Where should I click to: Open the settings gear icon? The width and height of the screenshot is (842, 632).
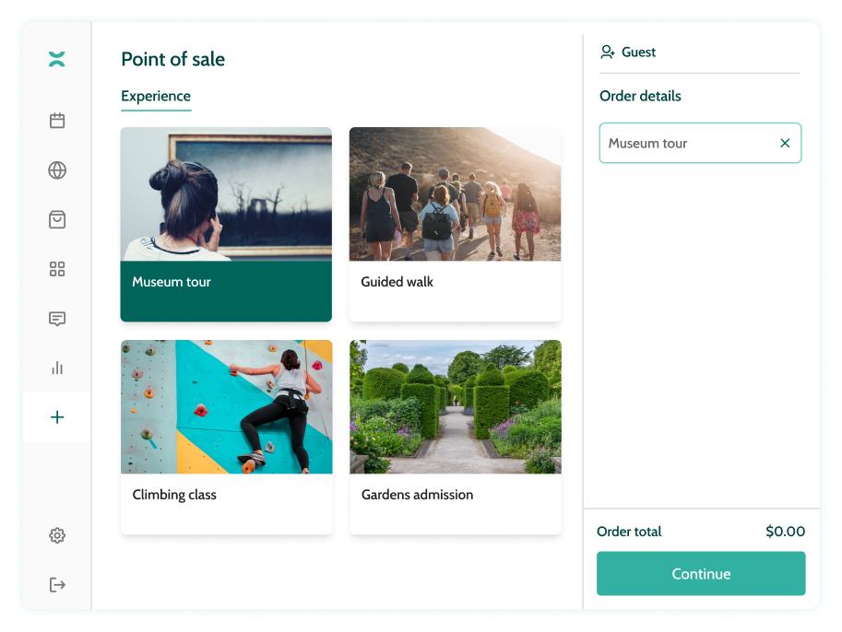pyautogui.click(x=57, y=535)
